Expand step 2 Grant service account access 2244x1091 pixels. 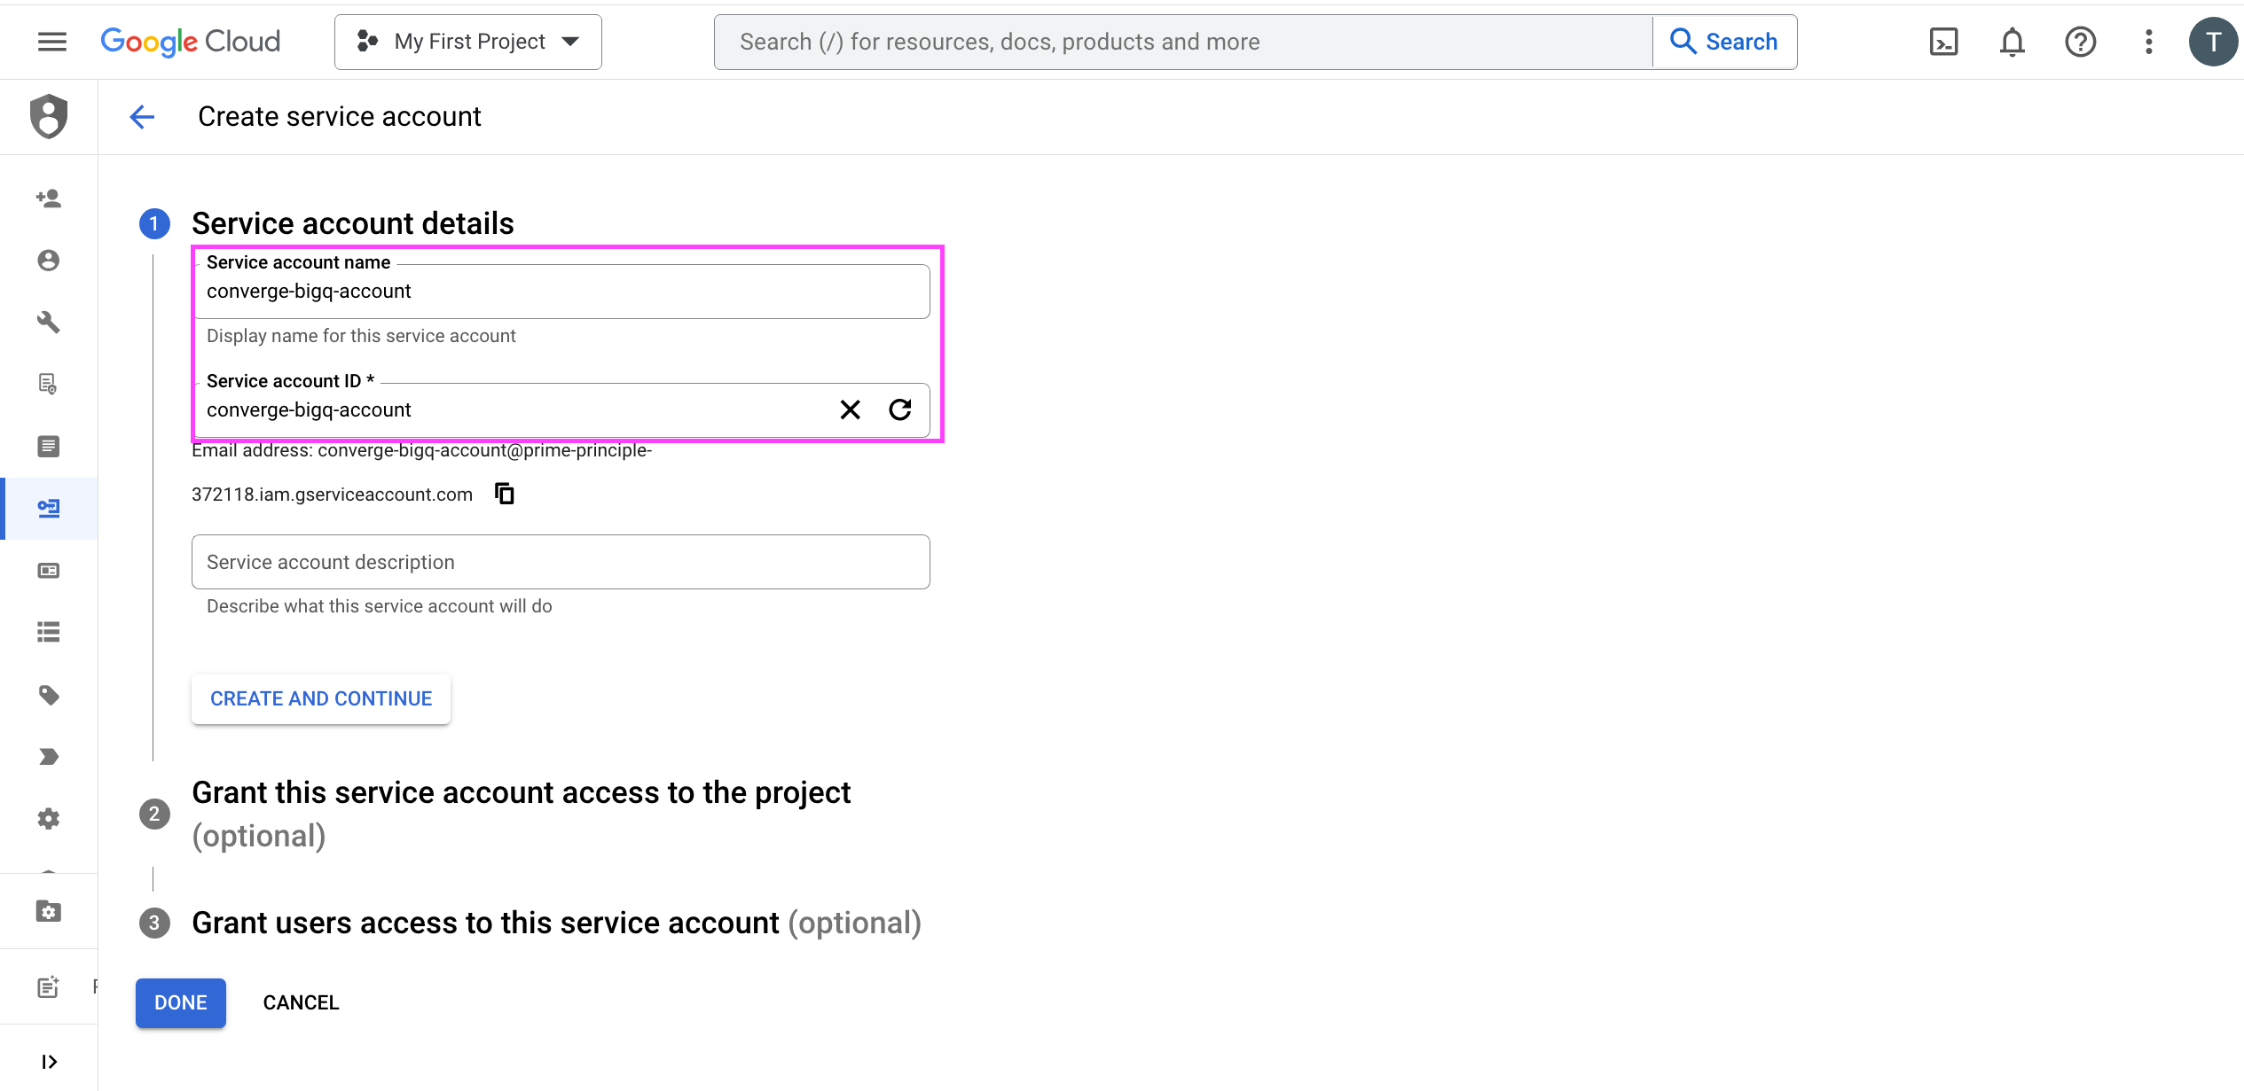click(x=521, y=814)
